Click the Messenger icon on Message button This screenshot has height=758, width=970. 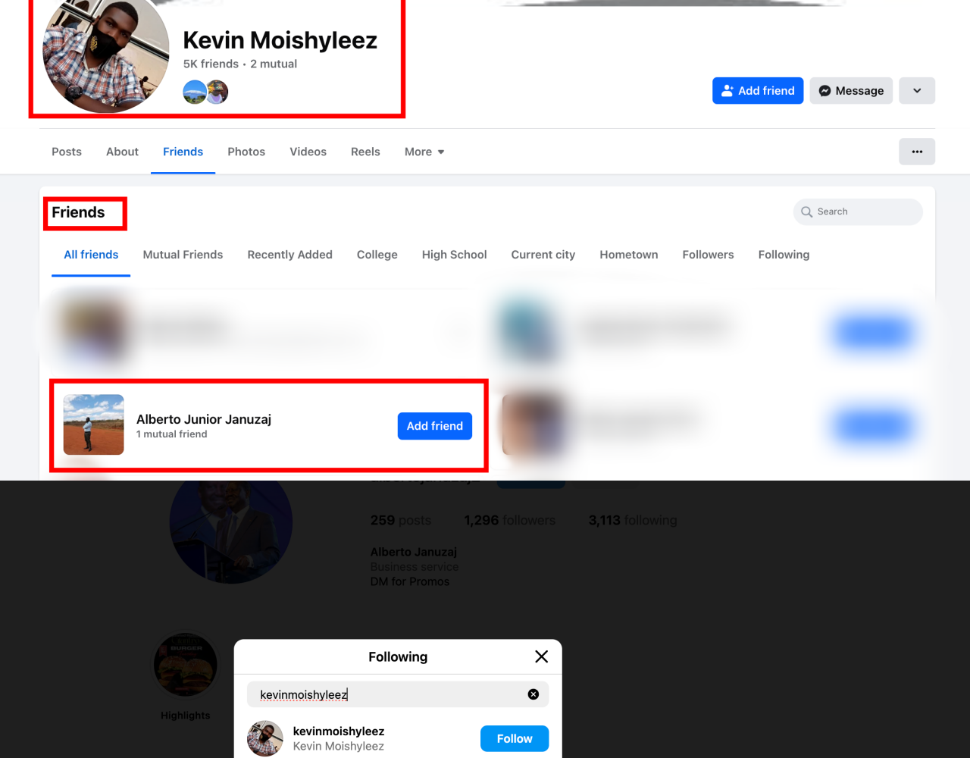coord(825,91)
